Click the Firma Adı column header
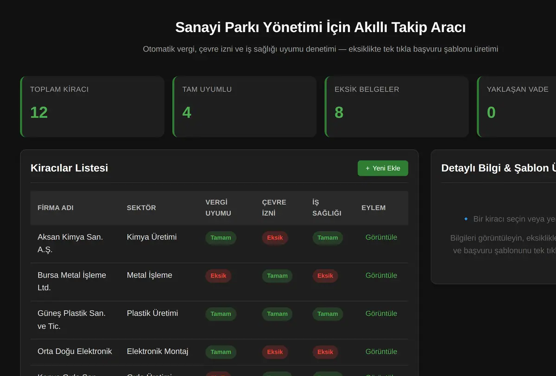Image resolution: width=556 pixels, height=376 pixels. click(x=56, y=208)
